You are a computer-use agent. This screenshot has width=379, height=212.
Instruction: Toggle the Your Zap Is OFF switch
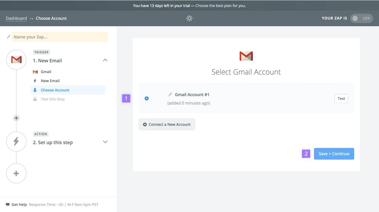361,18
